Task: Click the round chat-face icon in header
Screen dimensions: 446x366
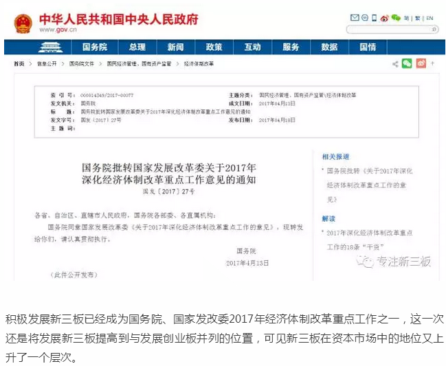Action: 365,18
